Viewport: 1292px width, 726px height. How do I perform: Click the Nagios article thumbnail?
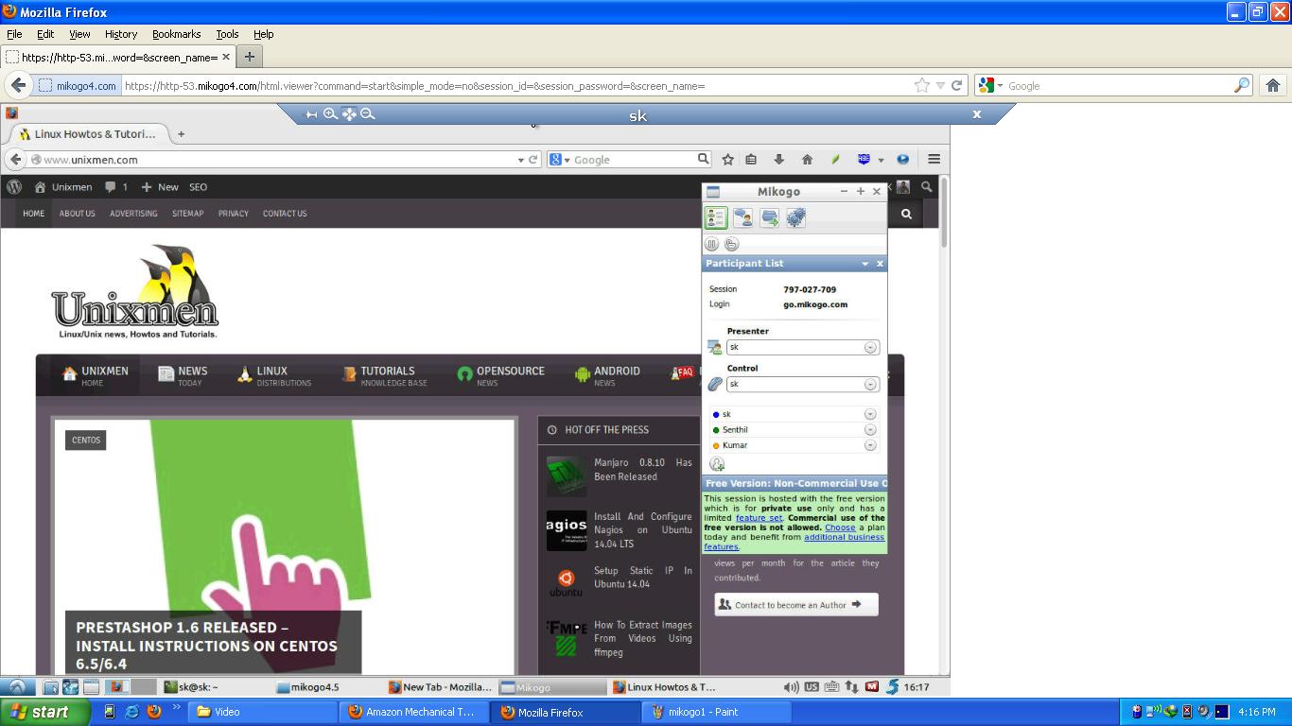pos(567,530)
